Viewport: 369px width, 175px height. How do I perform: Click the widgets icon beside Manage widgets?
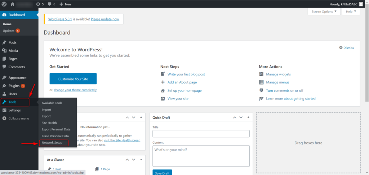tap(261, 74)
